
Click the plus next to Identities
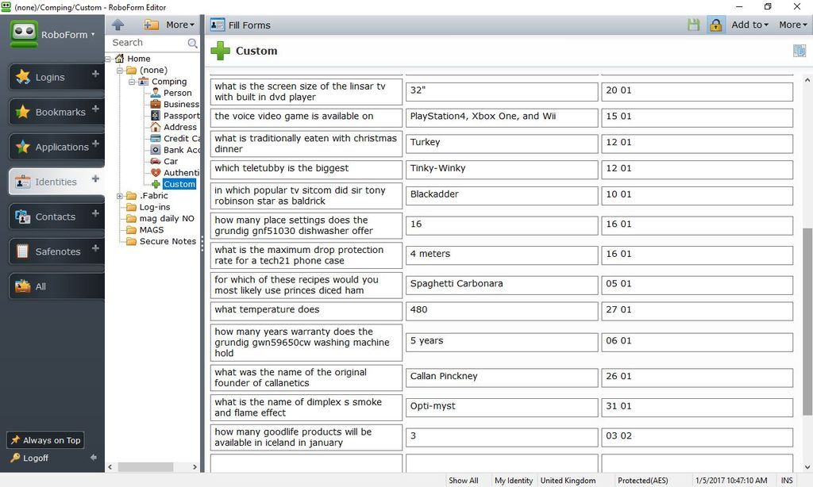(95, 178)
